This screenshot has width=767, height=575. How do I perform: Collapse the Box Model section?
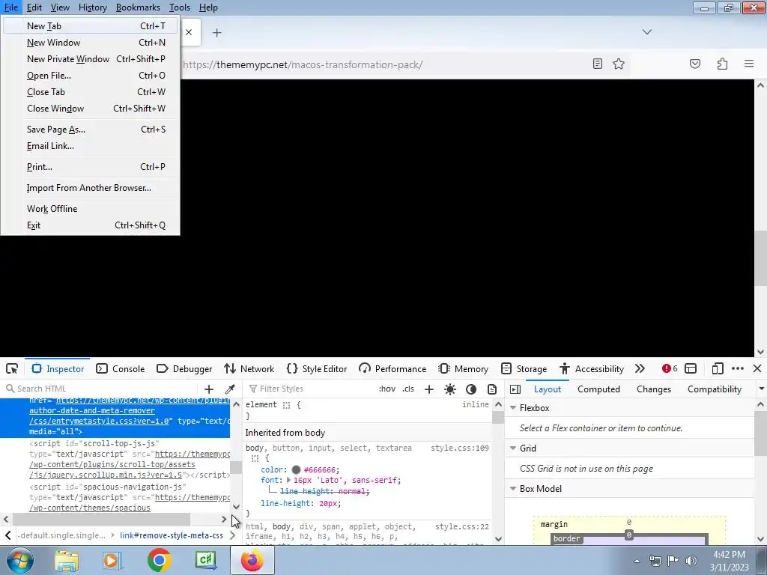(513, 488)
